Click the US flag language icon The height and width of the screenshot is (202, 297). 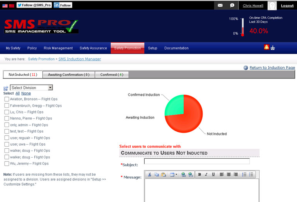click(x=5, y=6)
